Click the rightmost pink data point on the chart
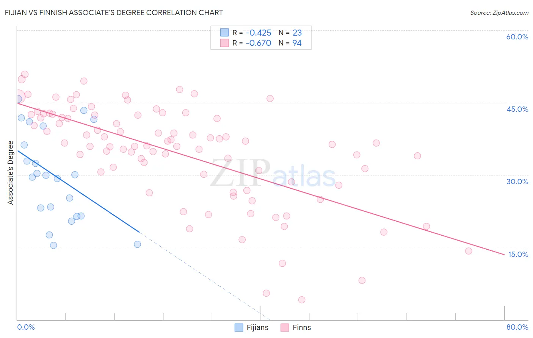 coord(469,251)
